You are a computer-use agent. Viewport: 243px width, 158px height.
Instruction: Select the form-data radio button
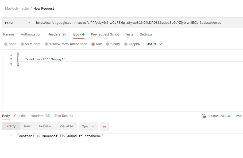[22, 44]
